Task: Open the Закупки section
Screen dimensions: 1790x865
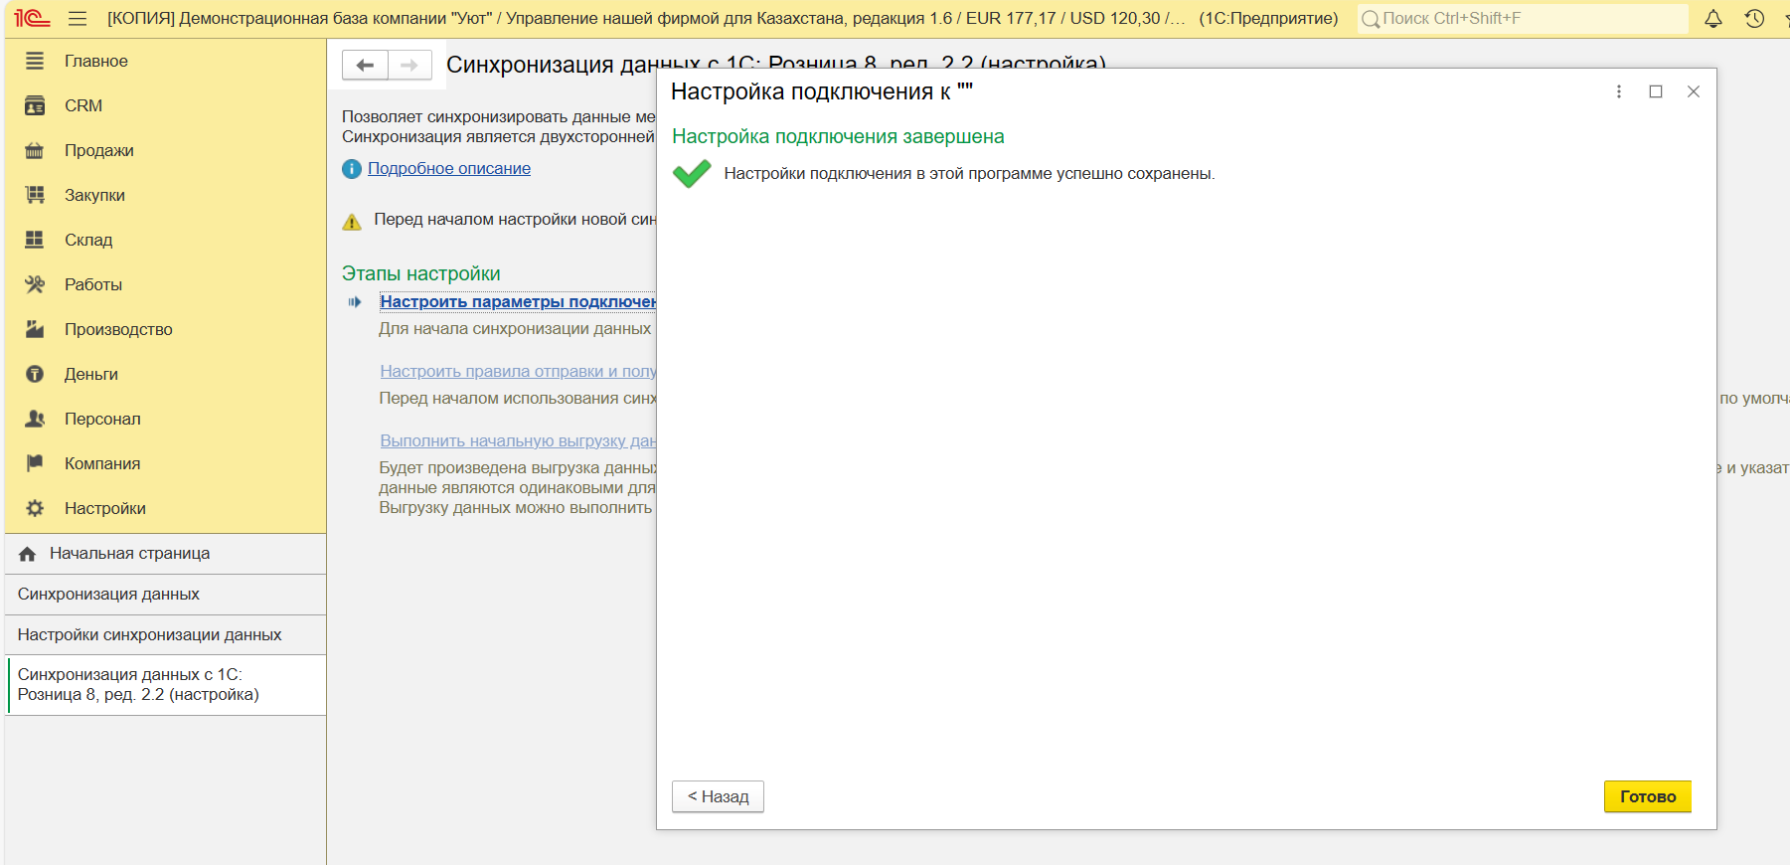Action: click(94, 195)
